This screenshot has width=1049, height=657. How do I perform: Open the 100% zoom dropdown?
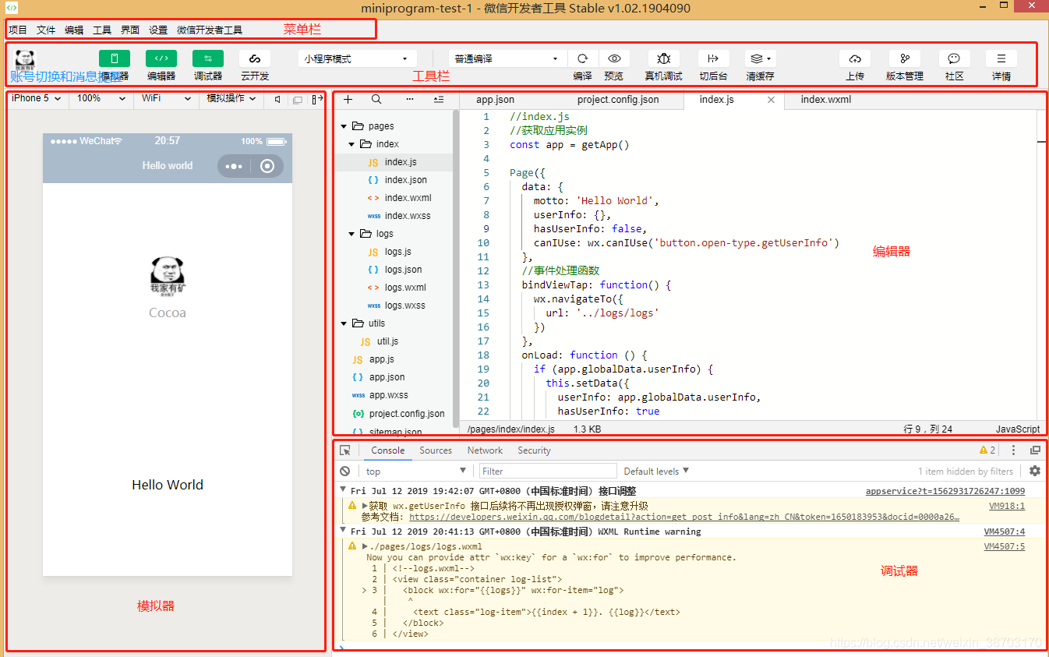tap(101, 99)
